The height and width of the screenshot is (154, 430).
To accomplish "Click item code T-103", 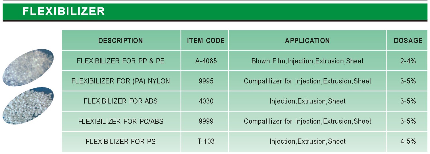I will [x=206, y=141].
